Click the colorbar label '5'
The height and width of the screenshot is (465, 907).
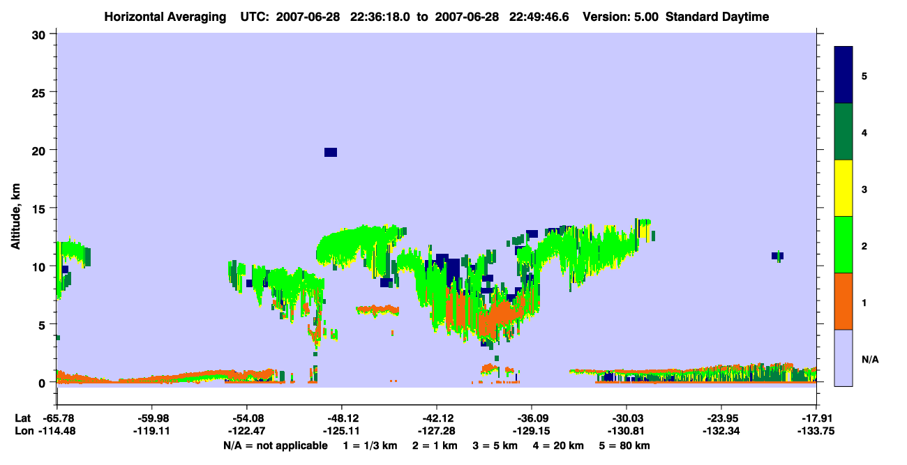(x=864, y=75)
